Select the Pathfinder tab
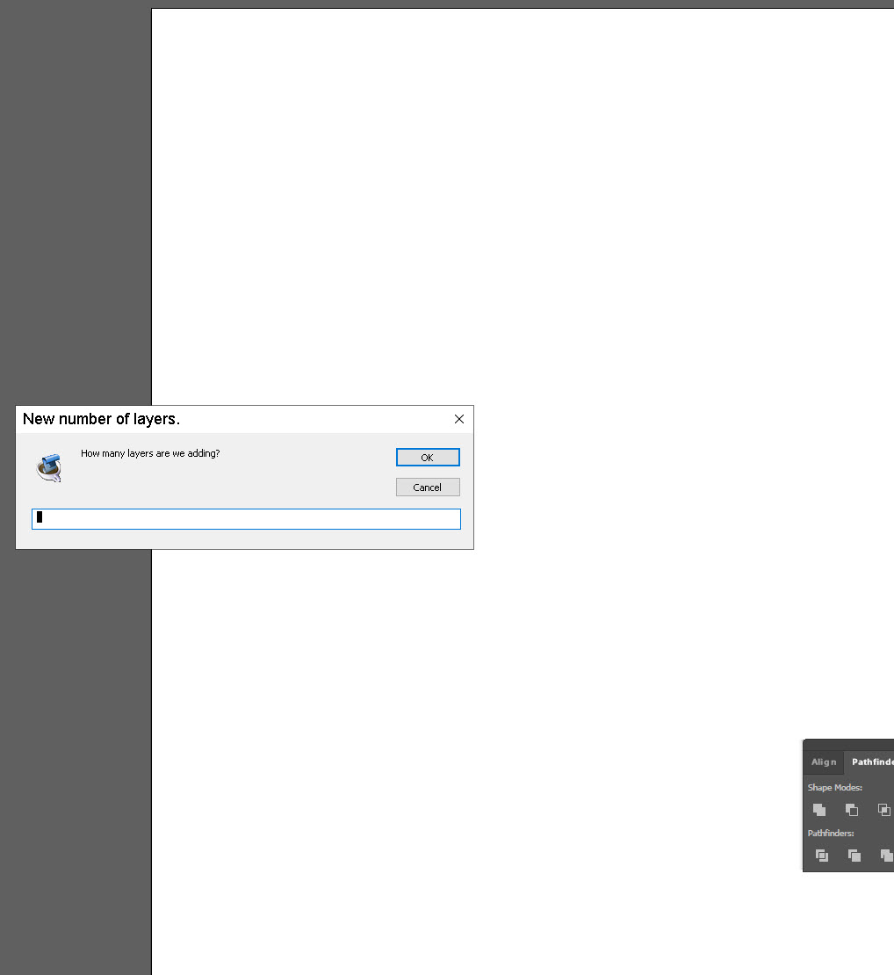This screenshot has height=975, width=894. pos(872,762)
